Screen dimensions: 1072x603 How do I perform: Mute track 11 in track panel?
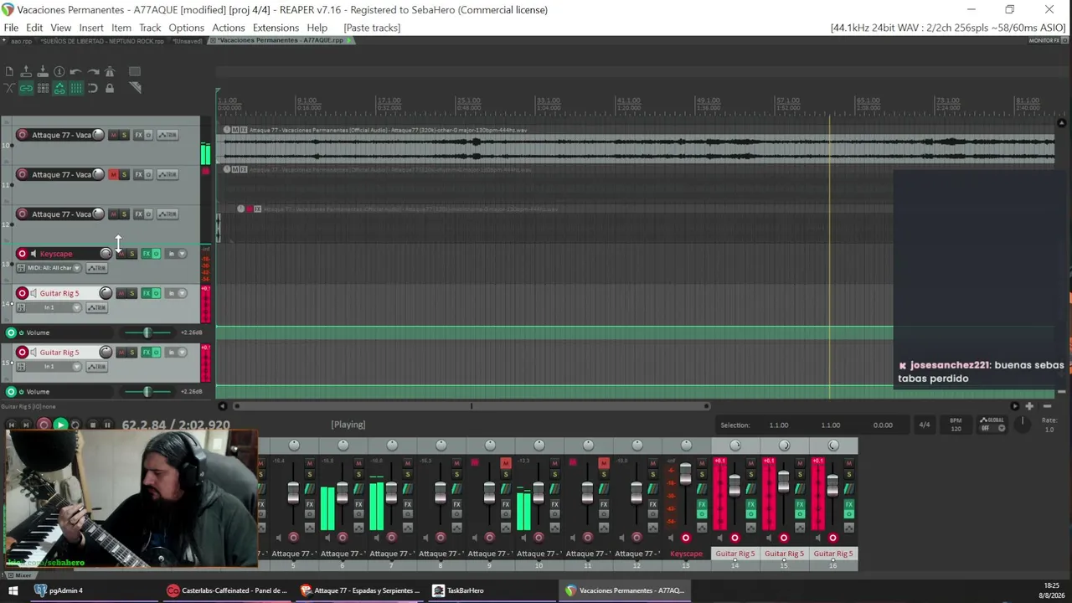tap(114, 174)
